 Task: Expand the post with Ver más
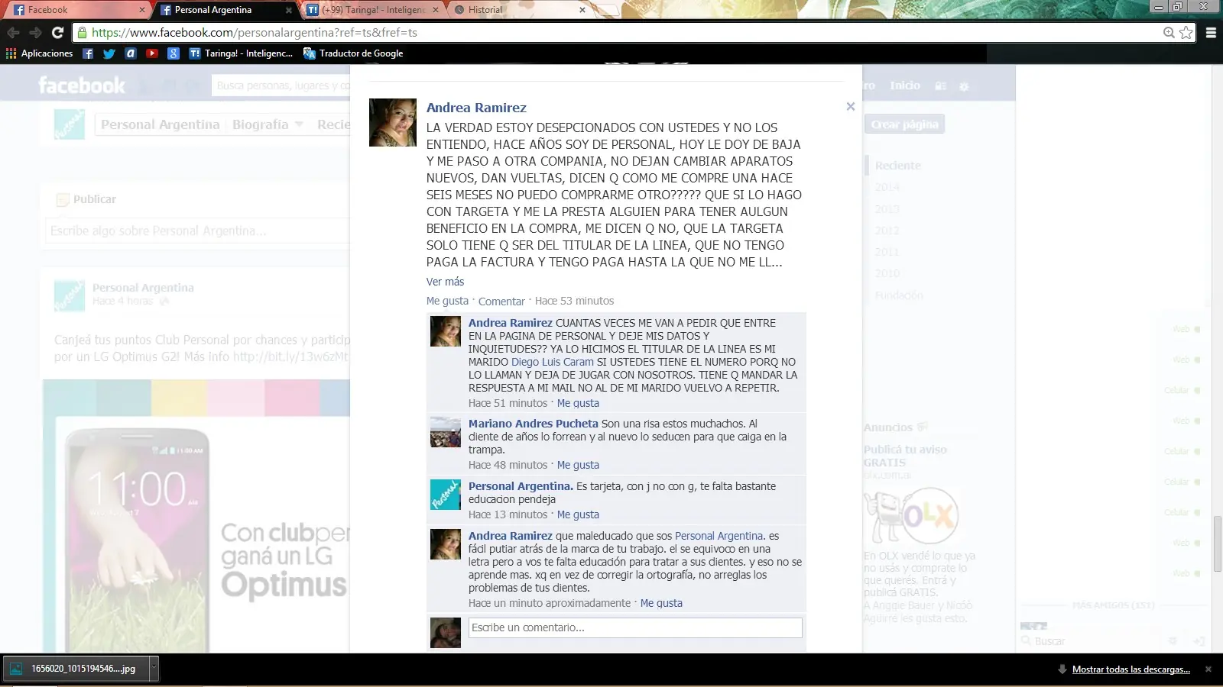click(x=445, y=282)
